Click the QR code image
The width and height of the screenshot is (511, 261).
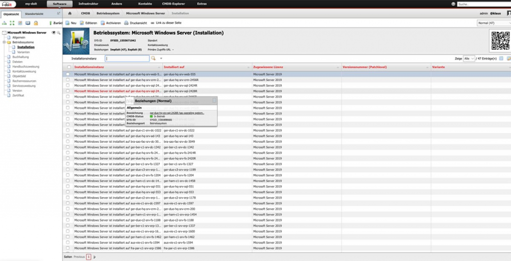(500, 40)
